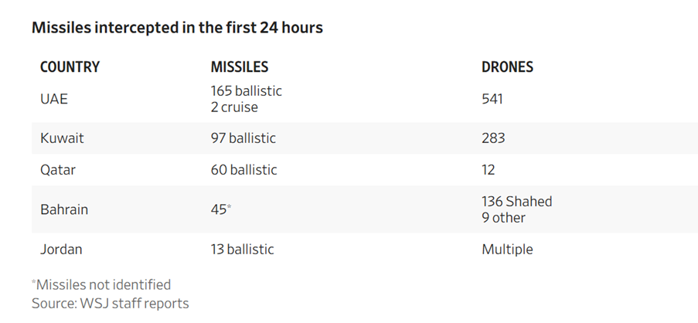Click the Bahrain country cell
Screen dimensions: 698x323
click(63, 209)
